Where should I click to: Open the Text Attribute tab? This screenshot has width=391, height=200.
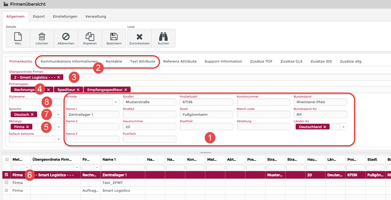[143, 61]
